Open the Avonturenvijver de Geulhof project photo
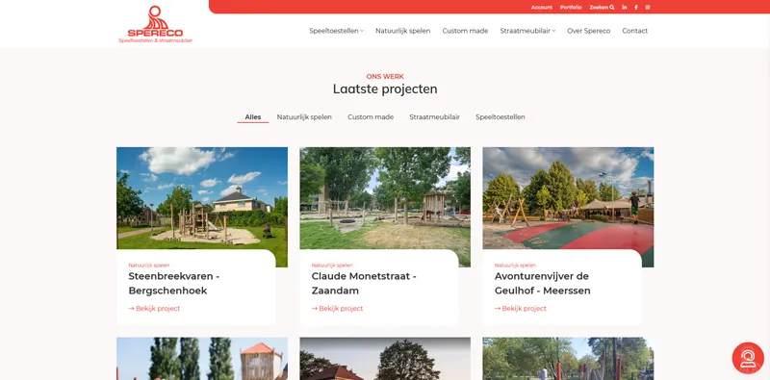 (x=568, y=198)
